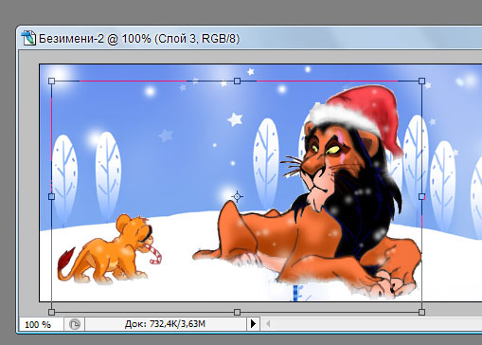
Task: Click the top-center transform handle
Action: coord(237,82)
